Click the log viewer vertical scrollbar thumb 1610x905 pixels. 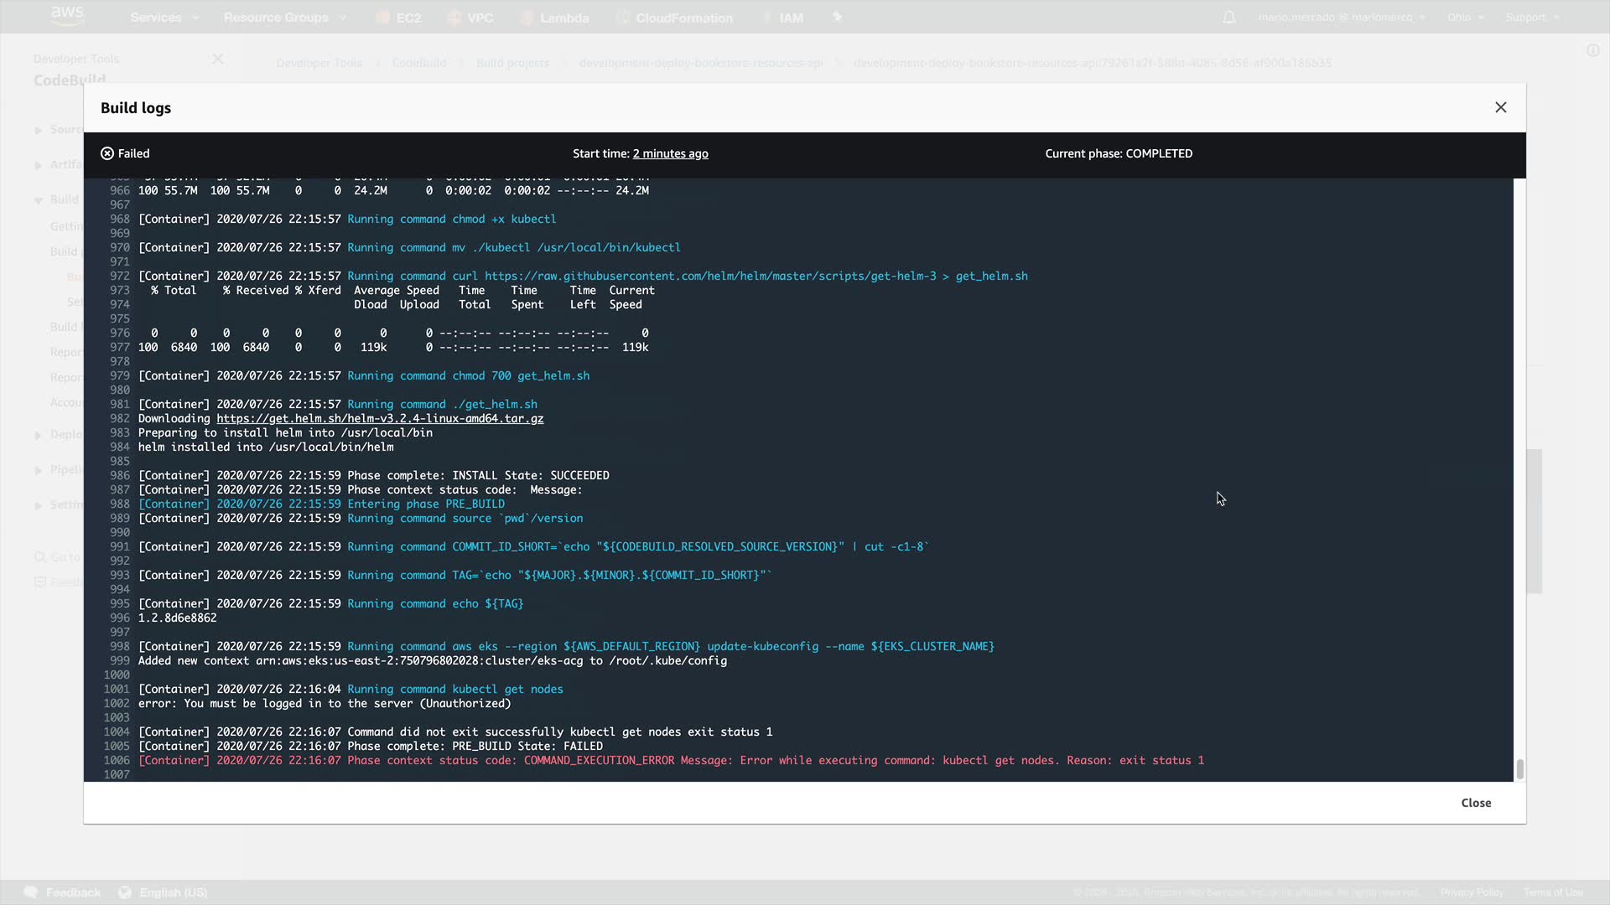pos(1519,768)
